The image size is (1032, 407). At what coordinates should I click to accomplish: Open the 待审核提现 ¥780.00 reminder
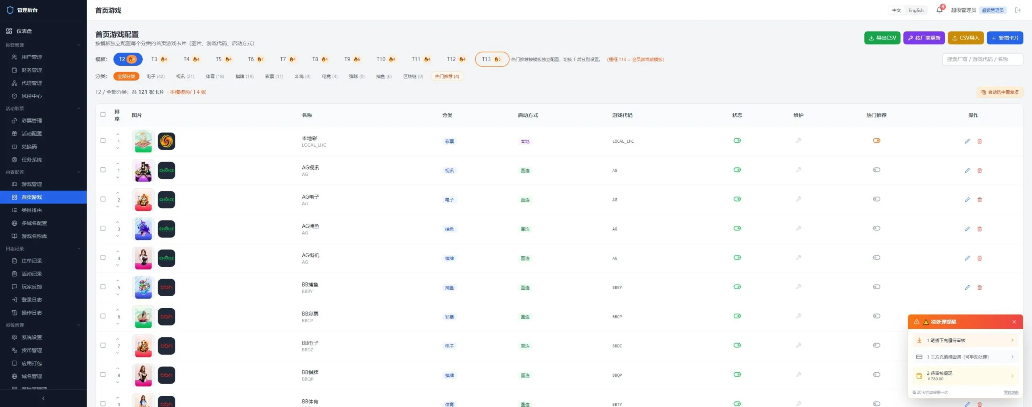965,376
